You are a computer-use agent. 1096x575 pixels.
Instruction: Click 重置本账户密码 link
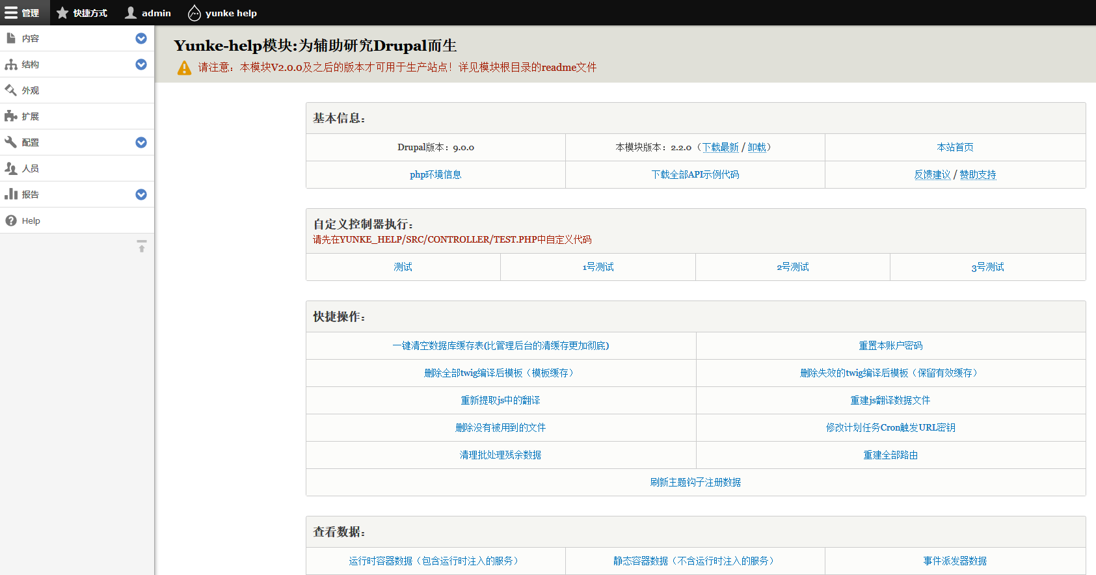coord(891,346)
